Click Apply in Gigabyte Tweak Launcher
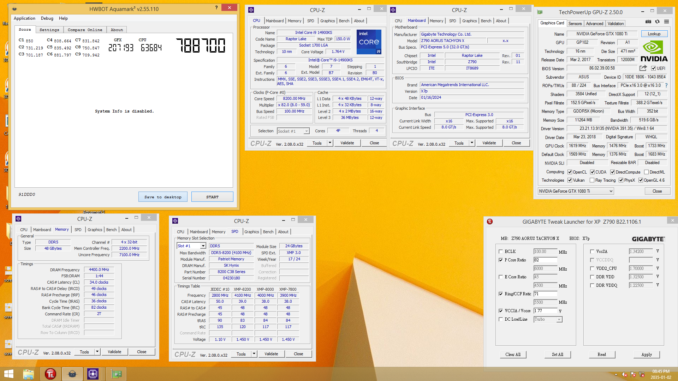This screenshot has width=678, height=381. 647,355
